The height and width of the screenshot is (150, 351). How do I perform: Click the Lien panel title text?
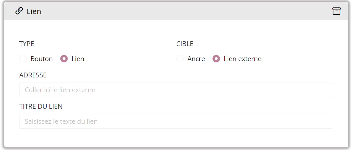pyautogui.click(x=34, y=11)
